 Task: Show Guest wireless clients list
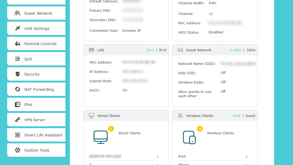(x=250, y=116)
